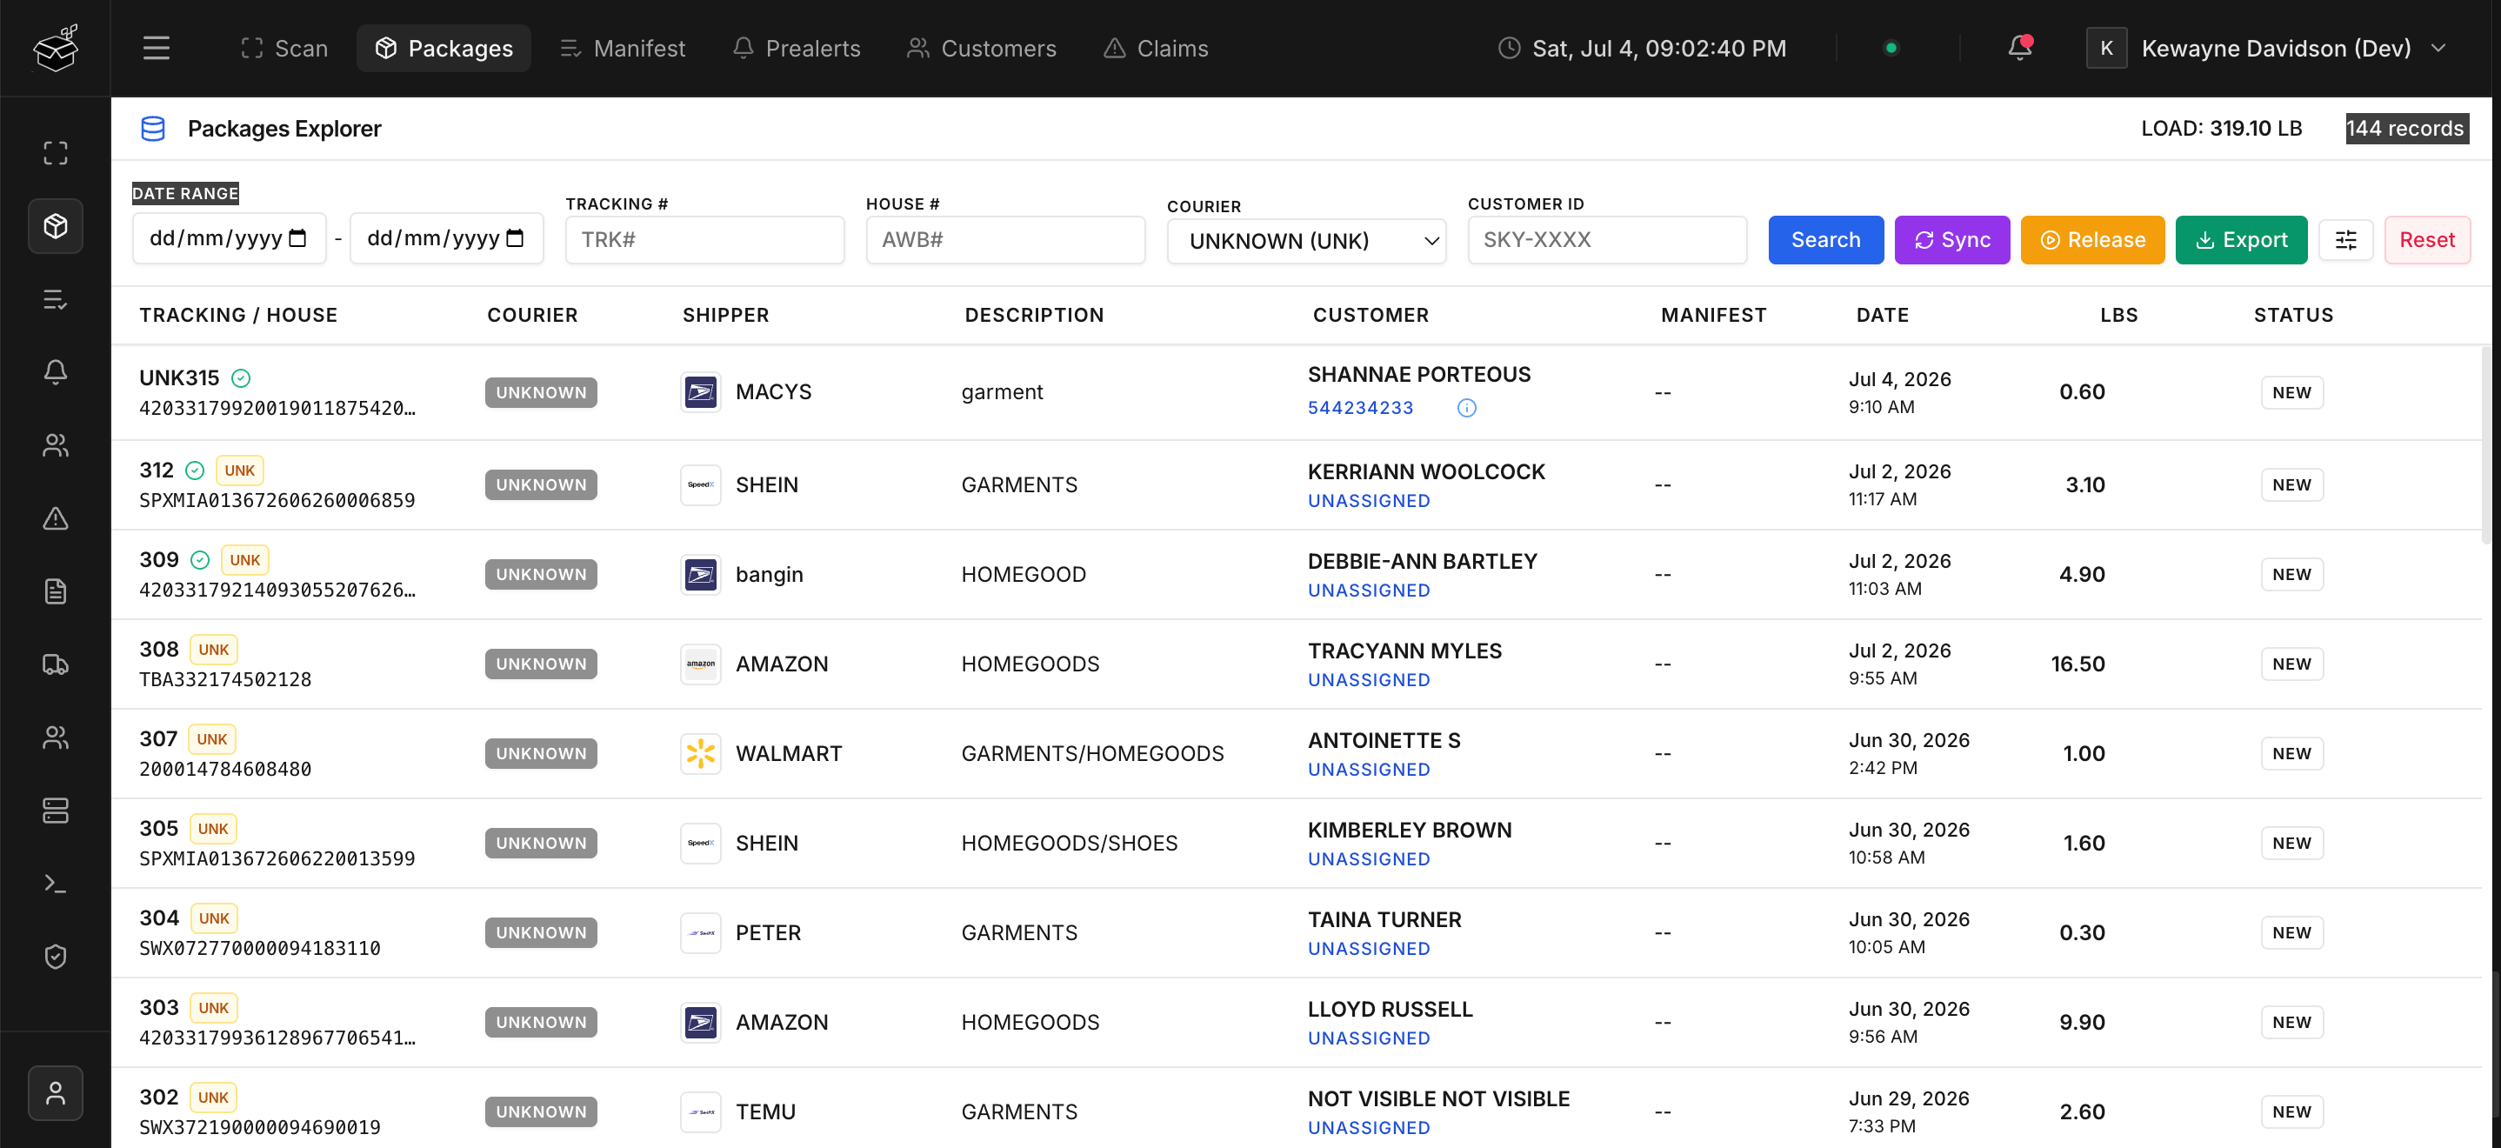Focus the Customer ID SKY-XXXX field
The image size is (2501, 1148).
point(1607,240)
